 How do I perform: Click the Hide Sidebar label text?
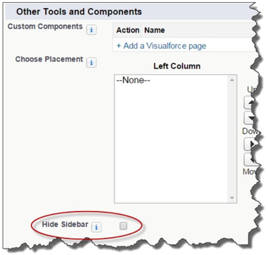pos(65,224)
